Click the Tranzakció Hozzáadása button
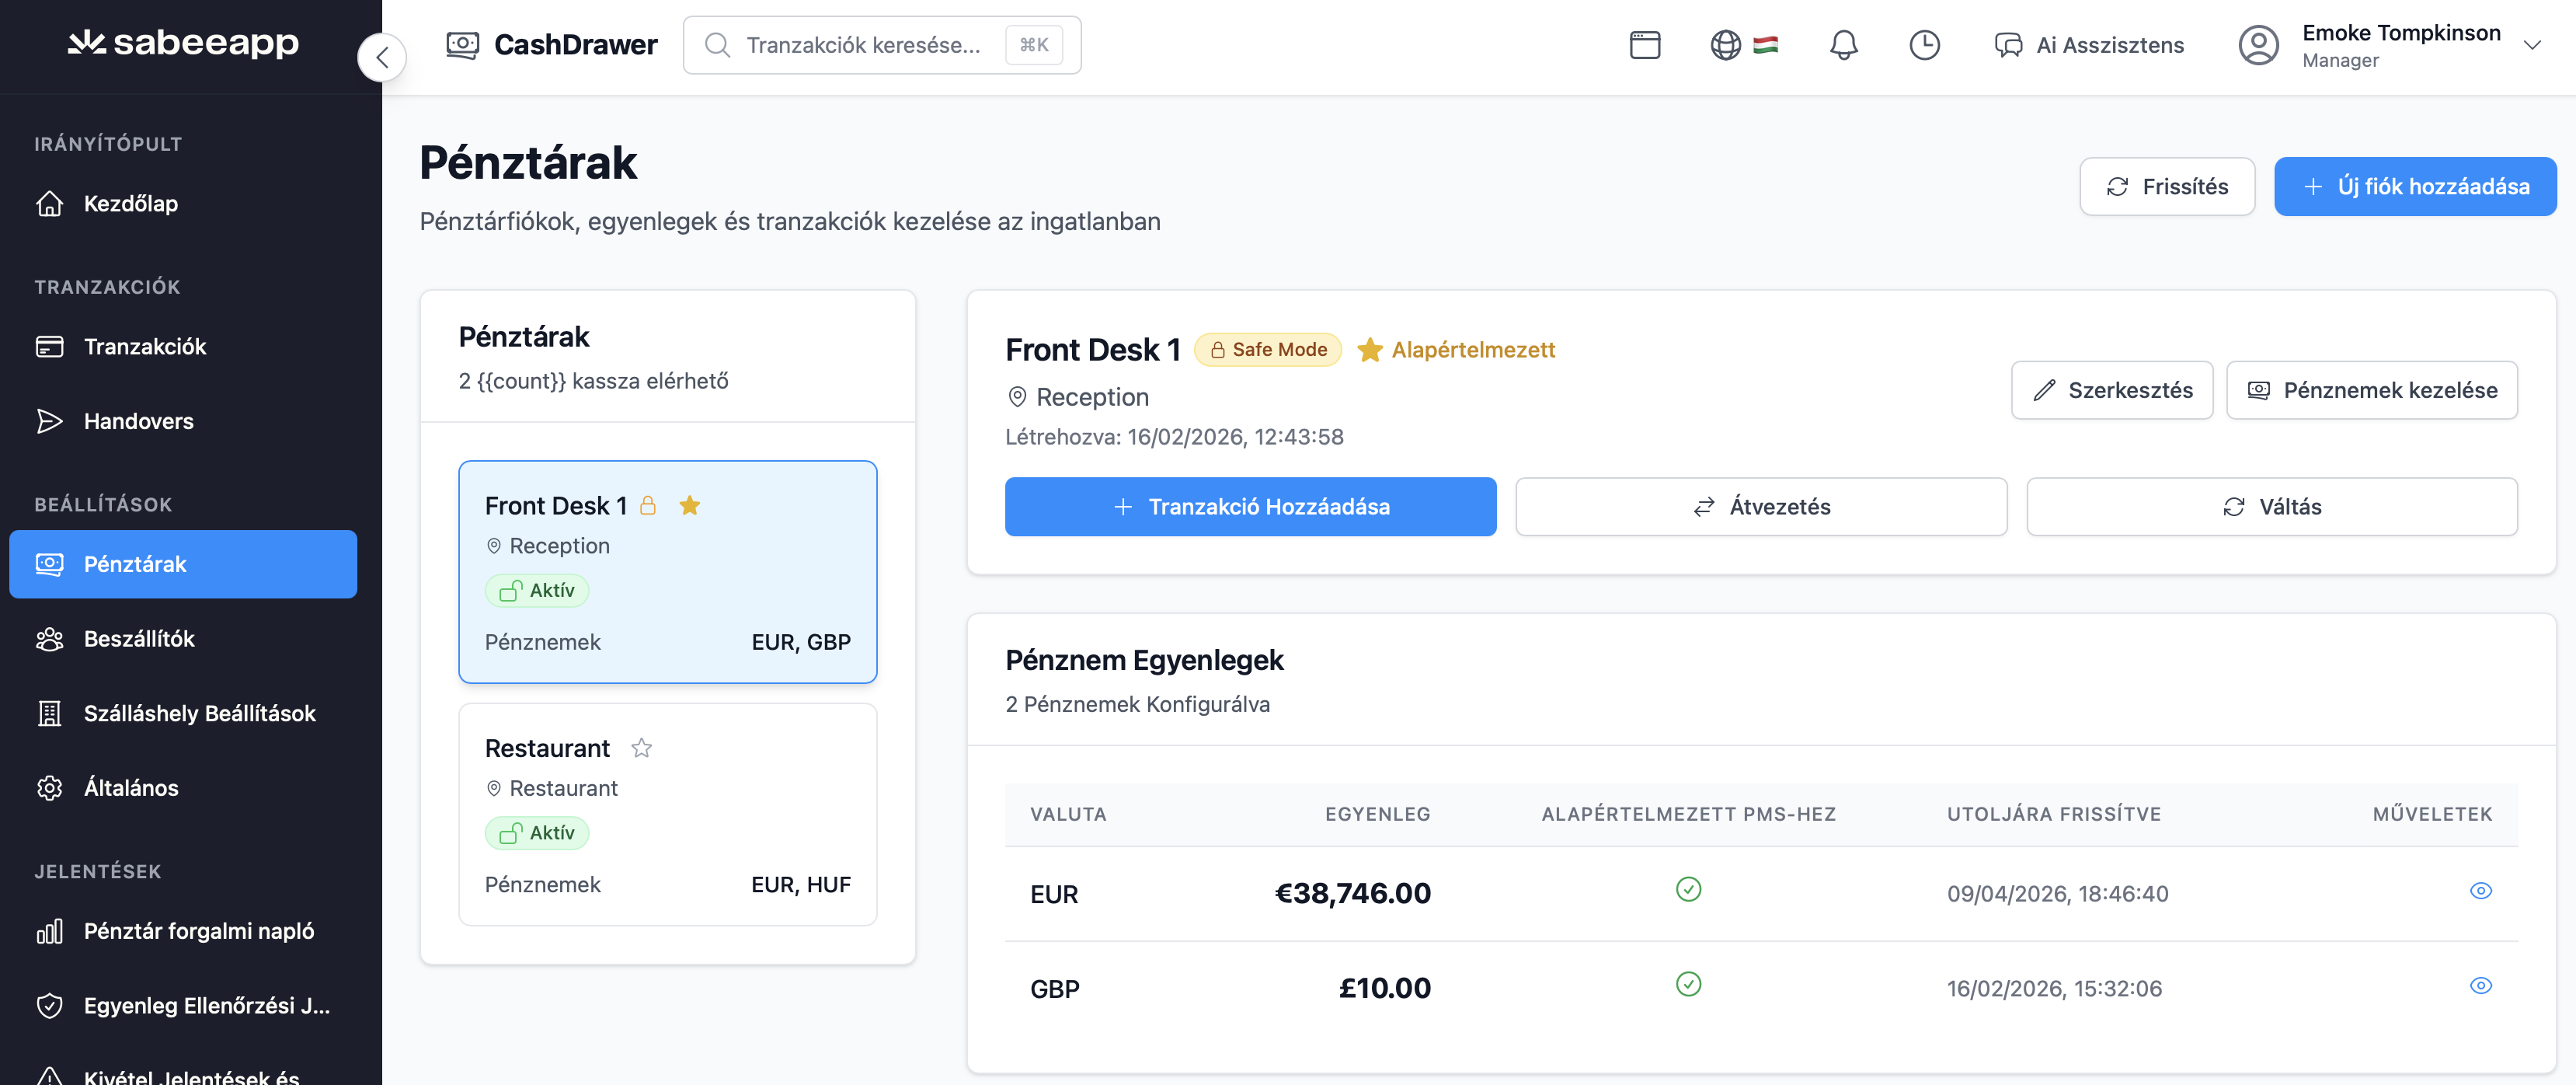This screenshot has width=2576, height=1085. click(1250, 507)
